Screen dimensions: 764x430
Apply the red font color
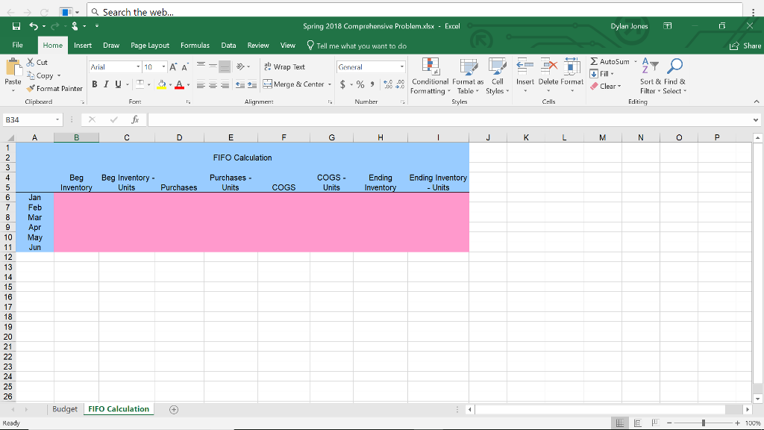point(179,84)
